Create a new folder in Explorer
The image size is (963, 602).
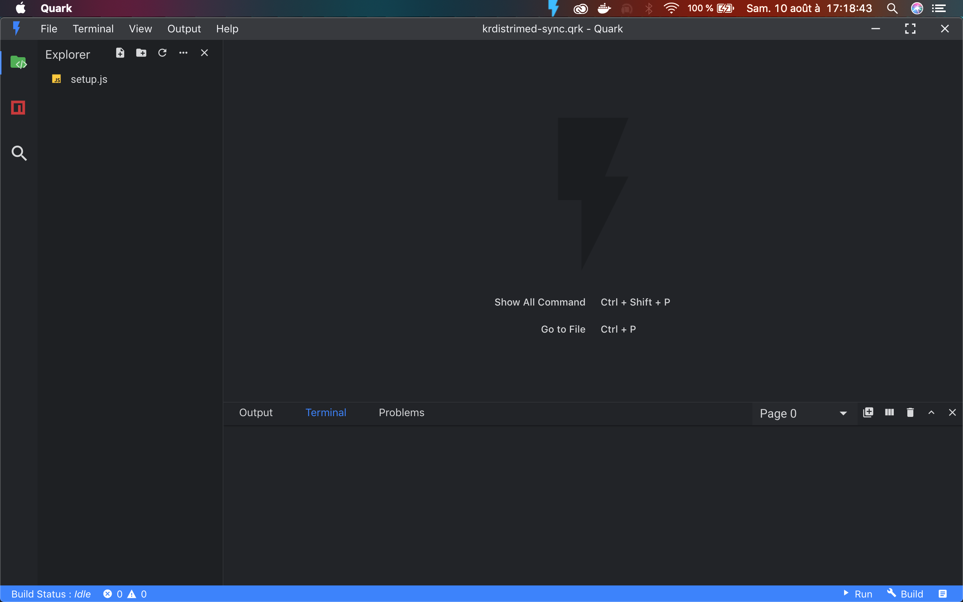tap(141, 53)
